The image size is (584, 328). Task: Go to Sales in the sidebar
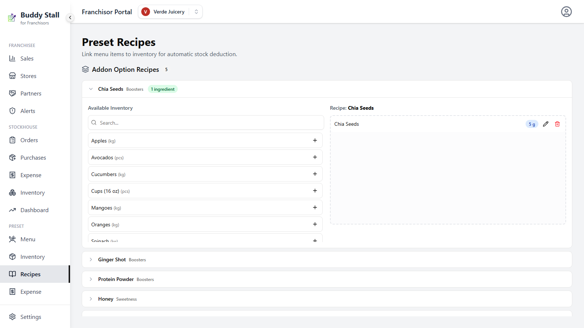click(x=34, y=58)
